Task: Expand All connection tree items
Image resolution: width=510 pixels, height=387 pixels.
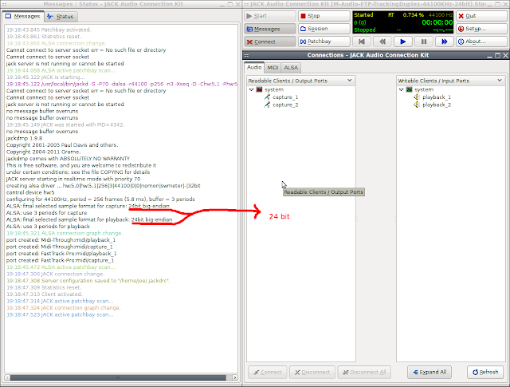Action: (430, 373)
